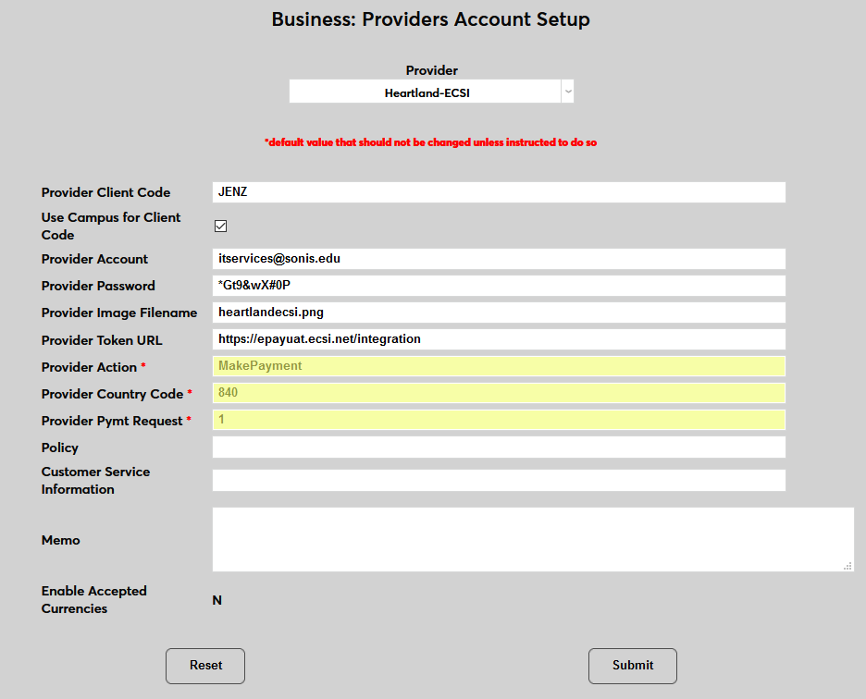The height and width of the screenshot is (699, 866).
Task: Click the Provider Image Filename field
Action: 499,313
